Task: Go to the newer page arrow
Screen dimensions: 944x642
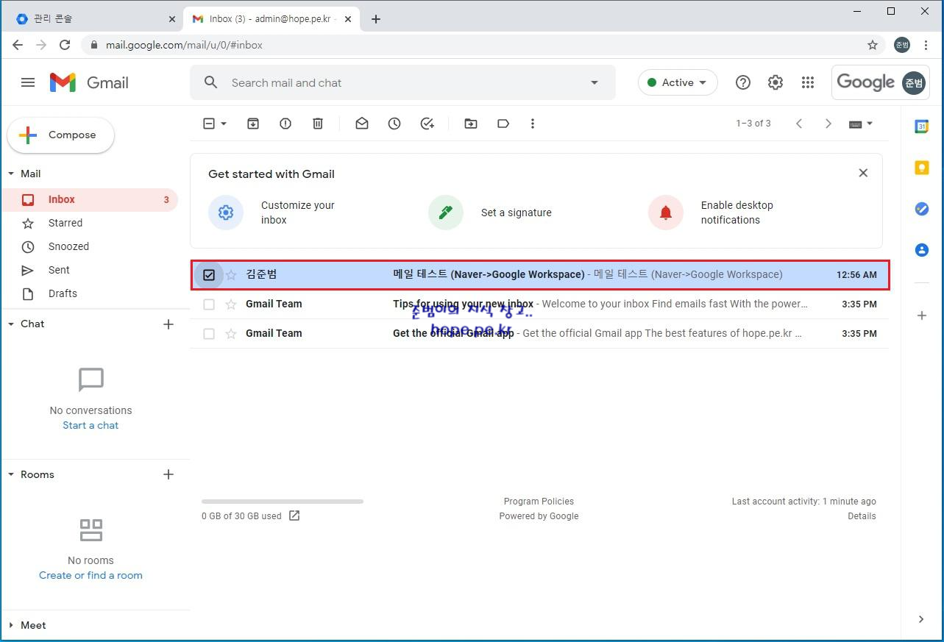Action: 799,124
